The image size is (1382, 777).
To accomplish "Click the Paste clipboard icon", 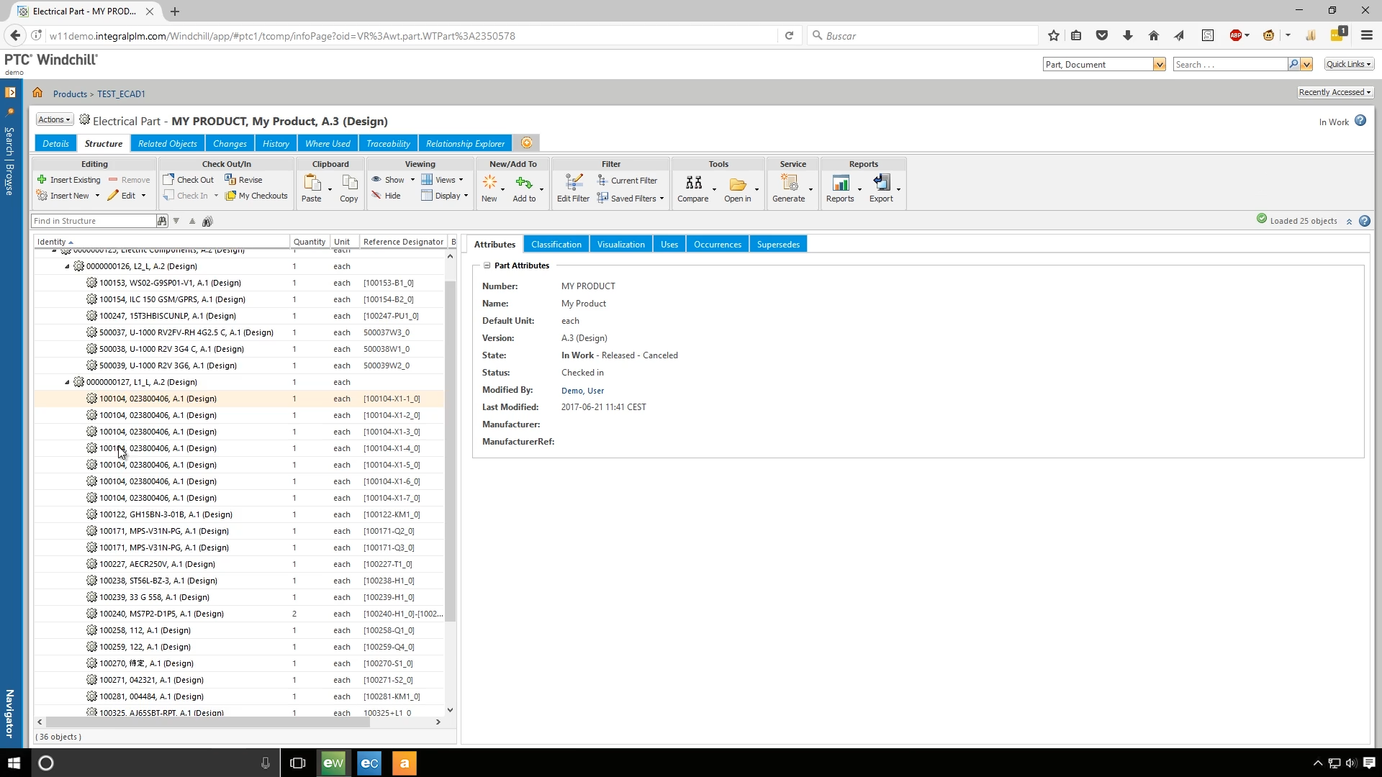I will [x=312, y=183].
